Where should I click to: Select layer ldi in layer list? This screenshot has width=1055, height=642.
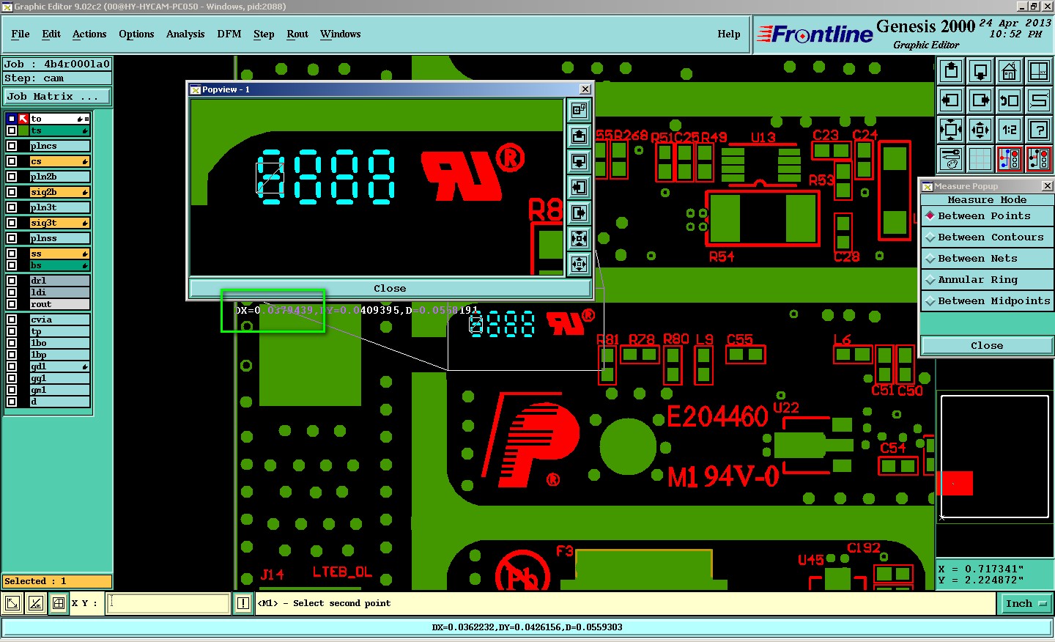tap(59, 292)
